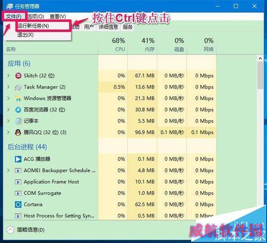Collapse to 简略信息 using the arrow button
The image size is (267, 243).
(x=10, y=230)
